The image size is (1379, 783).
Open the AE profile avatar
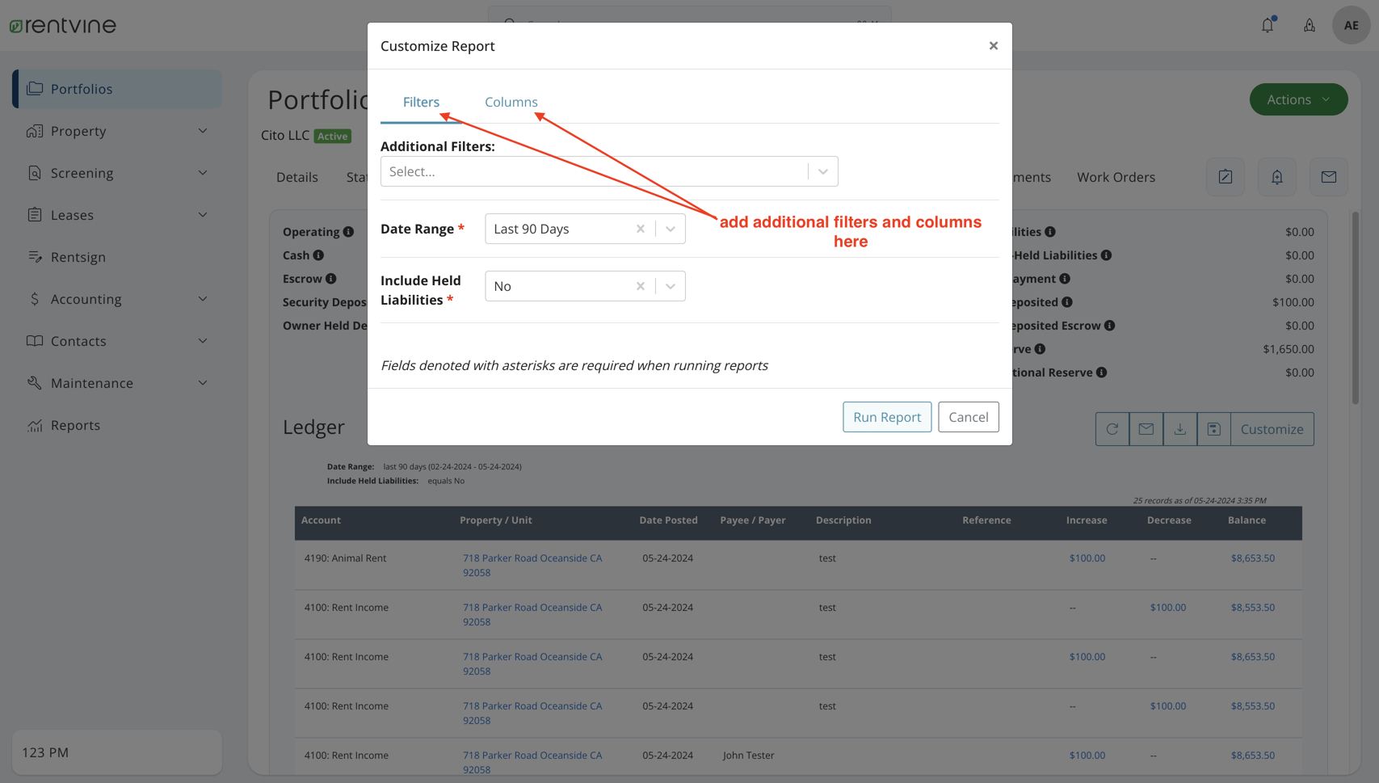(x=1351, y=25)
